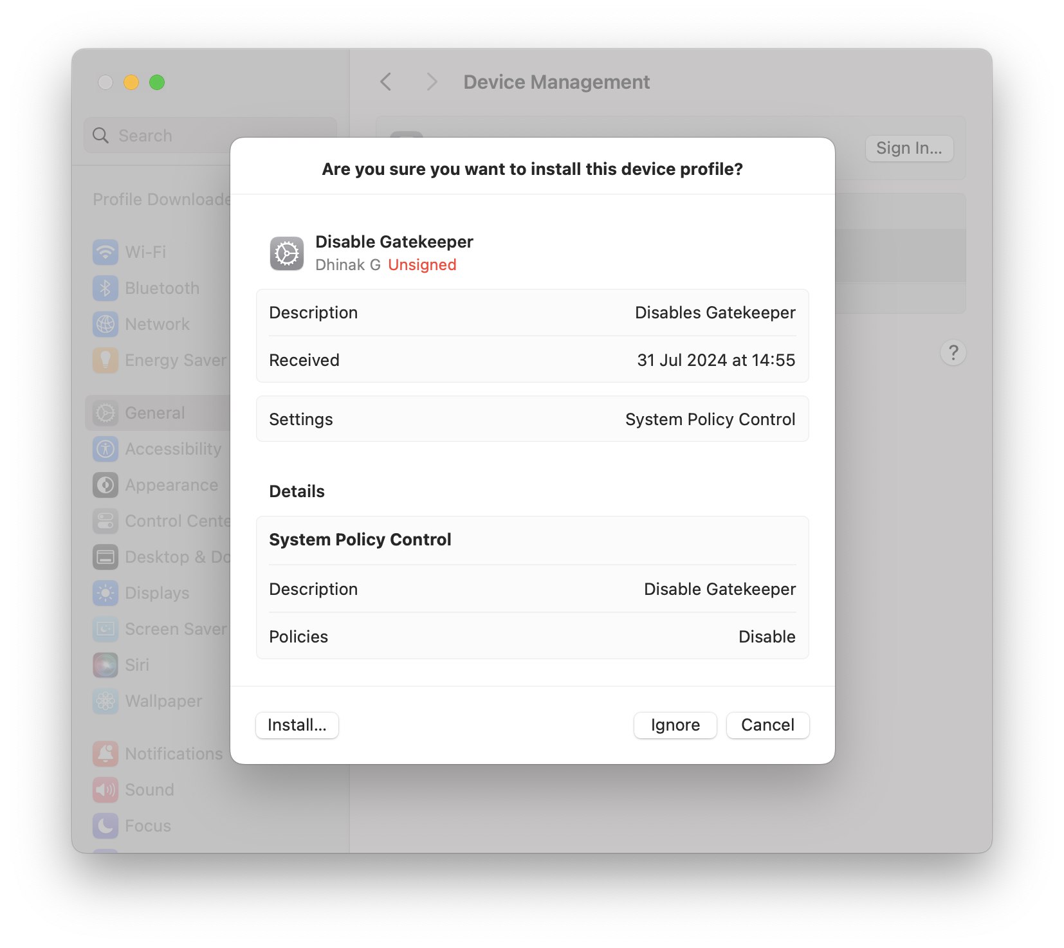Open the Wi-Fi settings icon

[105, 252]
